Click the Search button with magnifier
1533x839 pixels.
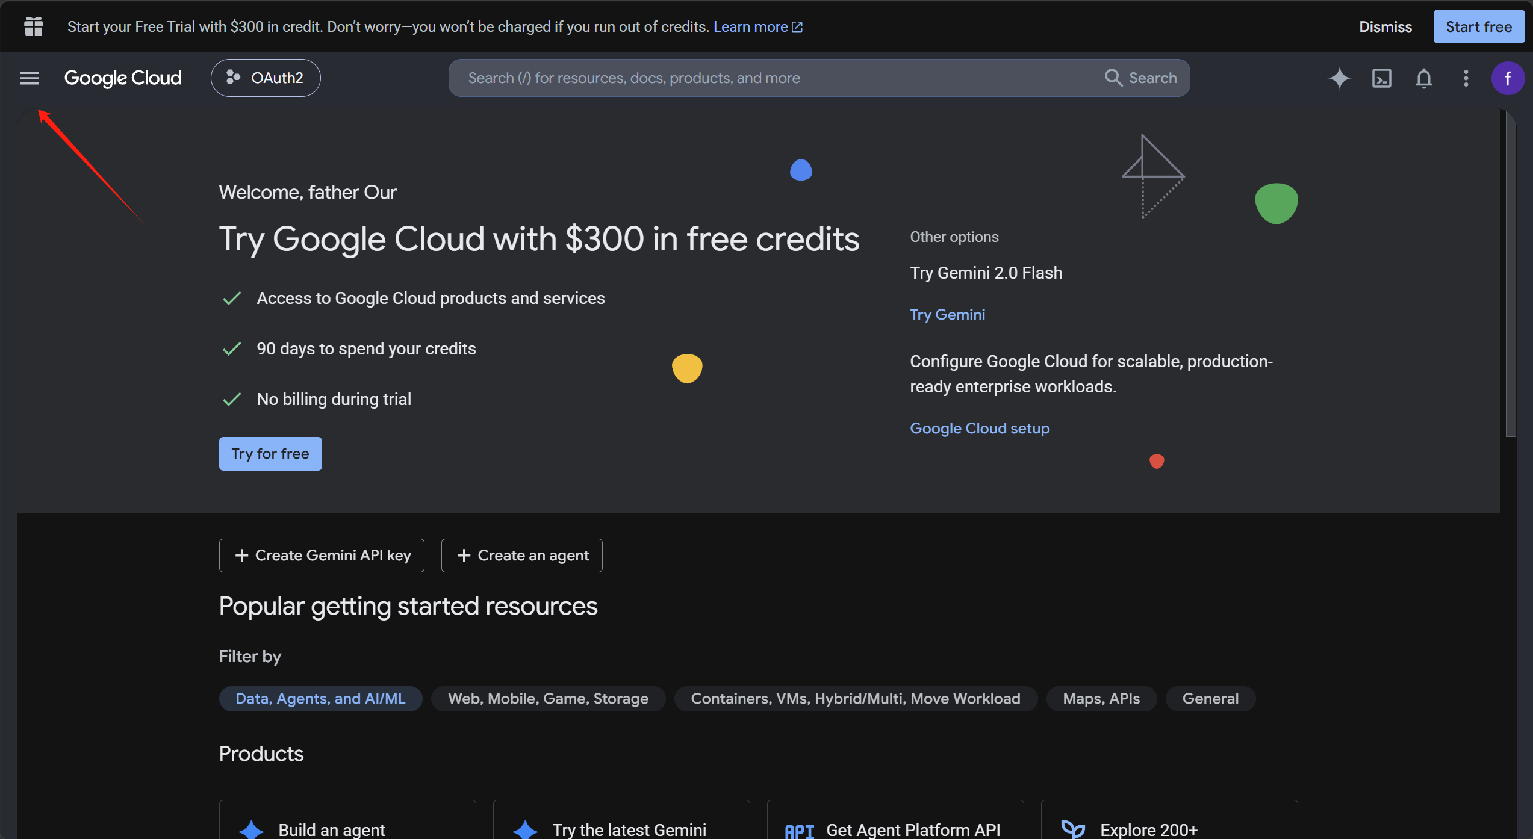point(1141,78)
